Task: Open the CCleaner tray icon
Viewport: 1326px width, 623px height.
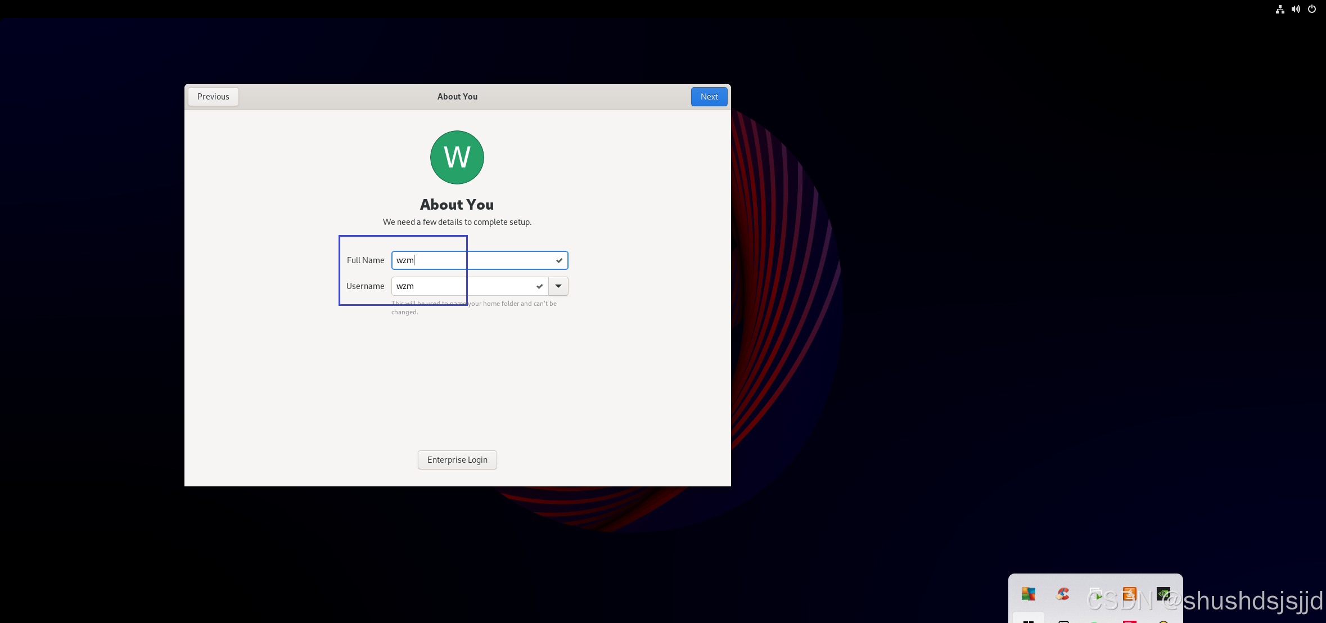Action: pos(1062,594)
